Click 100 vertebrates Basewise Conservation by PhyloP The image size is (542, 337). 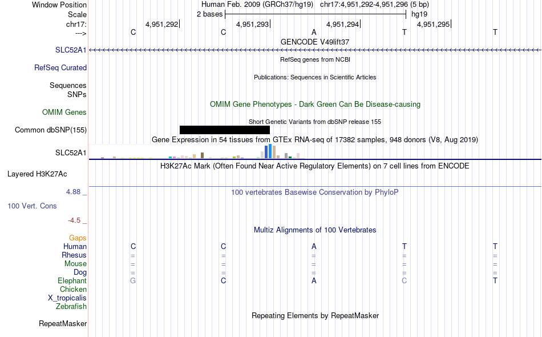tap(315, 192)
